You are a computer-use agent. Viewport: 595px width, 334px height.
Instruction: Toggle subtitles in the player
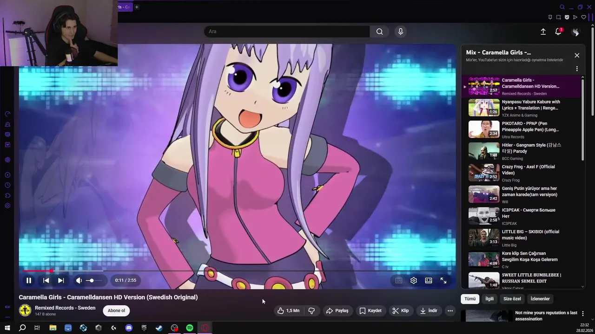pyautogui.click(x=399, y=280)
